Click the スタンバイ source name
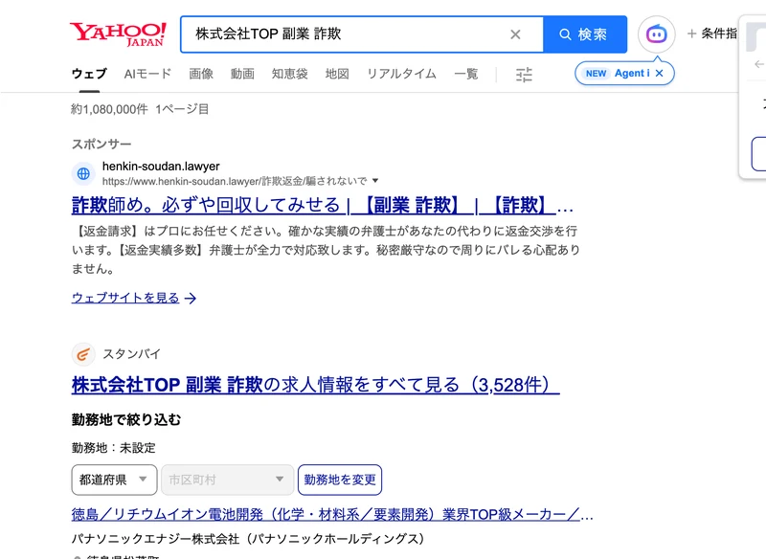Image resolution: width=766 pixels, height=559 pixels. tap(131, 354)
